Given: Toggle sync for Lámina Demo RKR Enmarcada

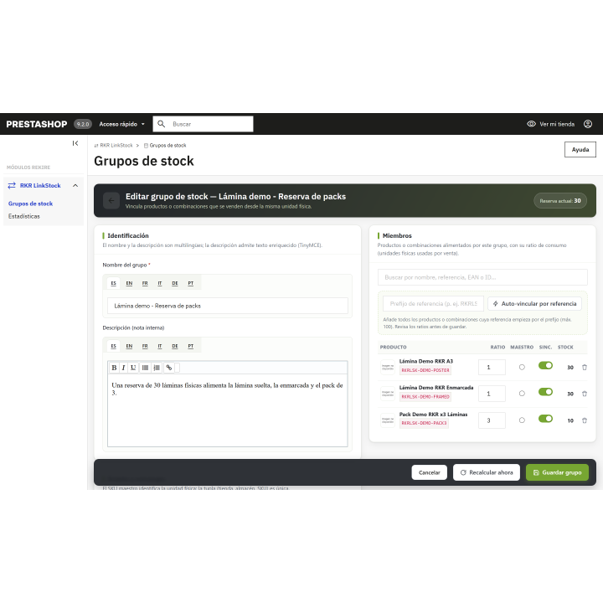Looking at the screenshot, I should pos(545,392).
